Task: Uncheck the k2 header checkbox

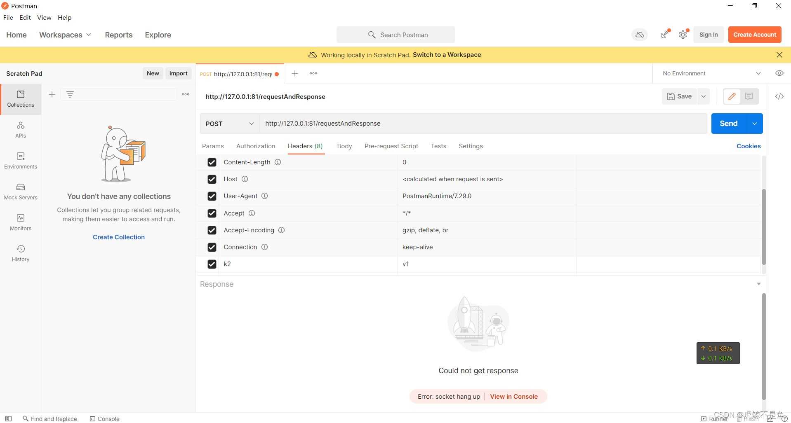Action: pyautogui.click(x=212, y=264)
